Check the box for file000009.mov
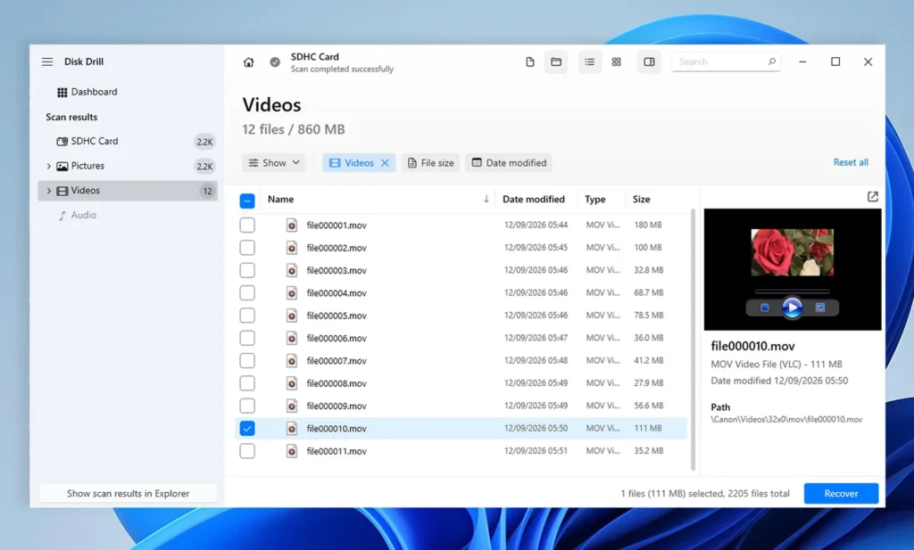This screenshot has width=914, height=550. pyautogui.click(x=247, y=406)
